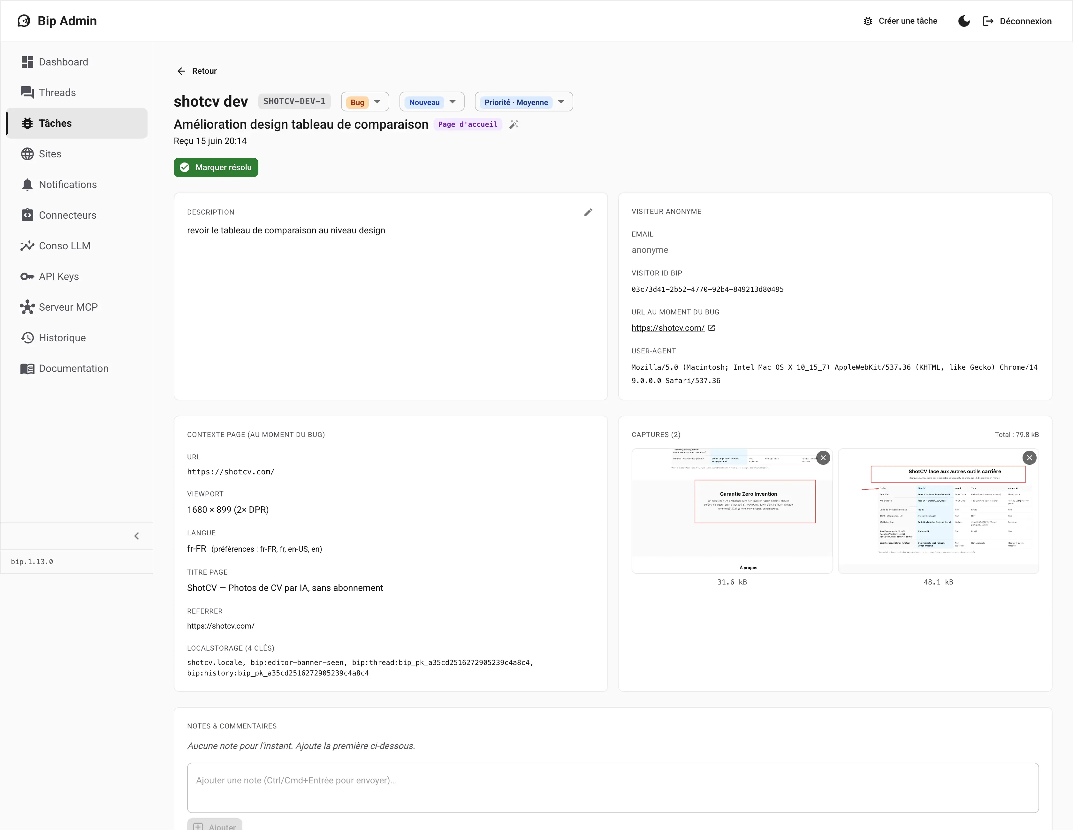Click the Threads chat bubbles icon
The width and height of the screenshot is (1073, 830).
27,92
